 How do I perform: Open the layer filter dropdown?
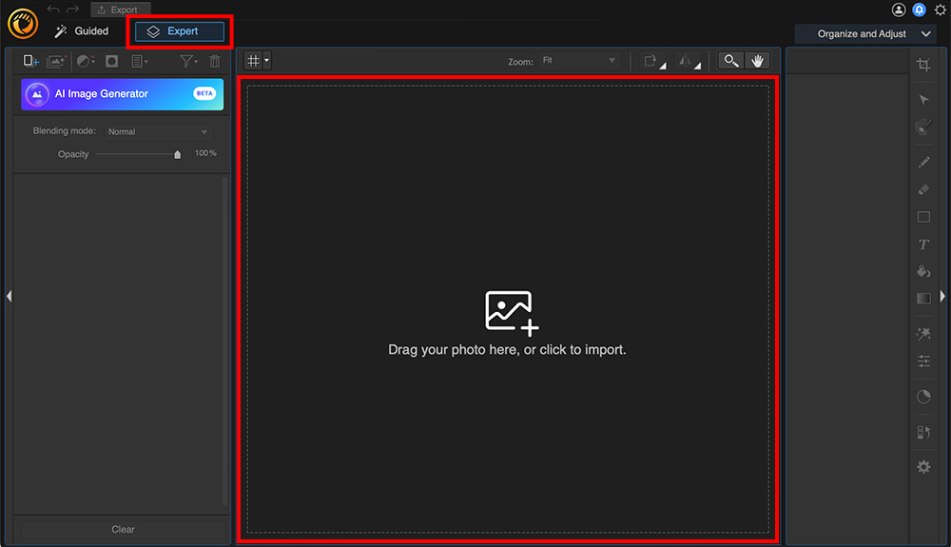click(x=188, y=61)
